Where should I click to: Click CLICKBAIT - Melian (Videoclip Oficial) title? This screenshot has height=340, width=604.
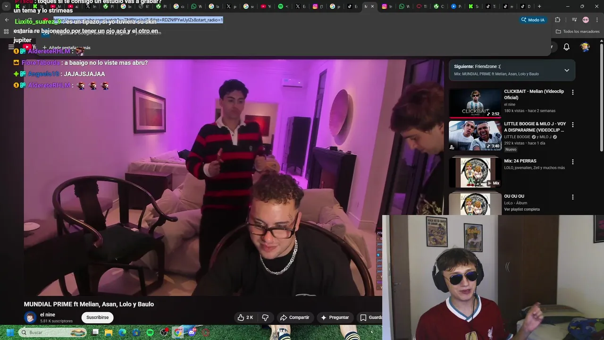pos(534,94)
